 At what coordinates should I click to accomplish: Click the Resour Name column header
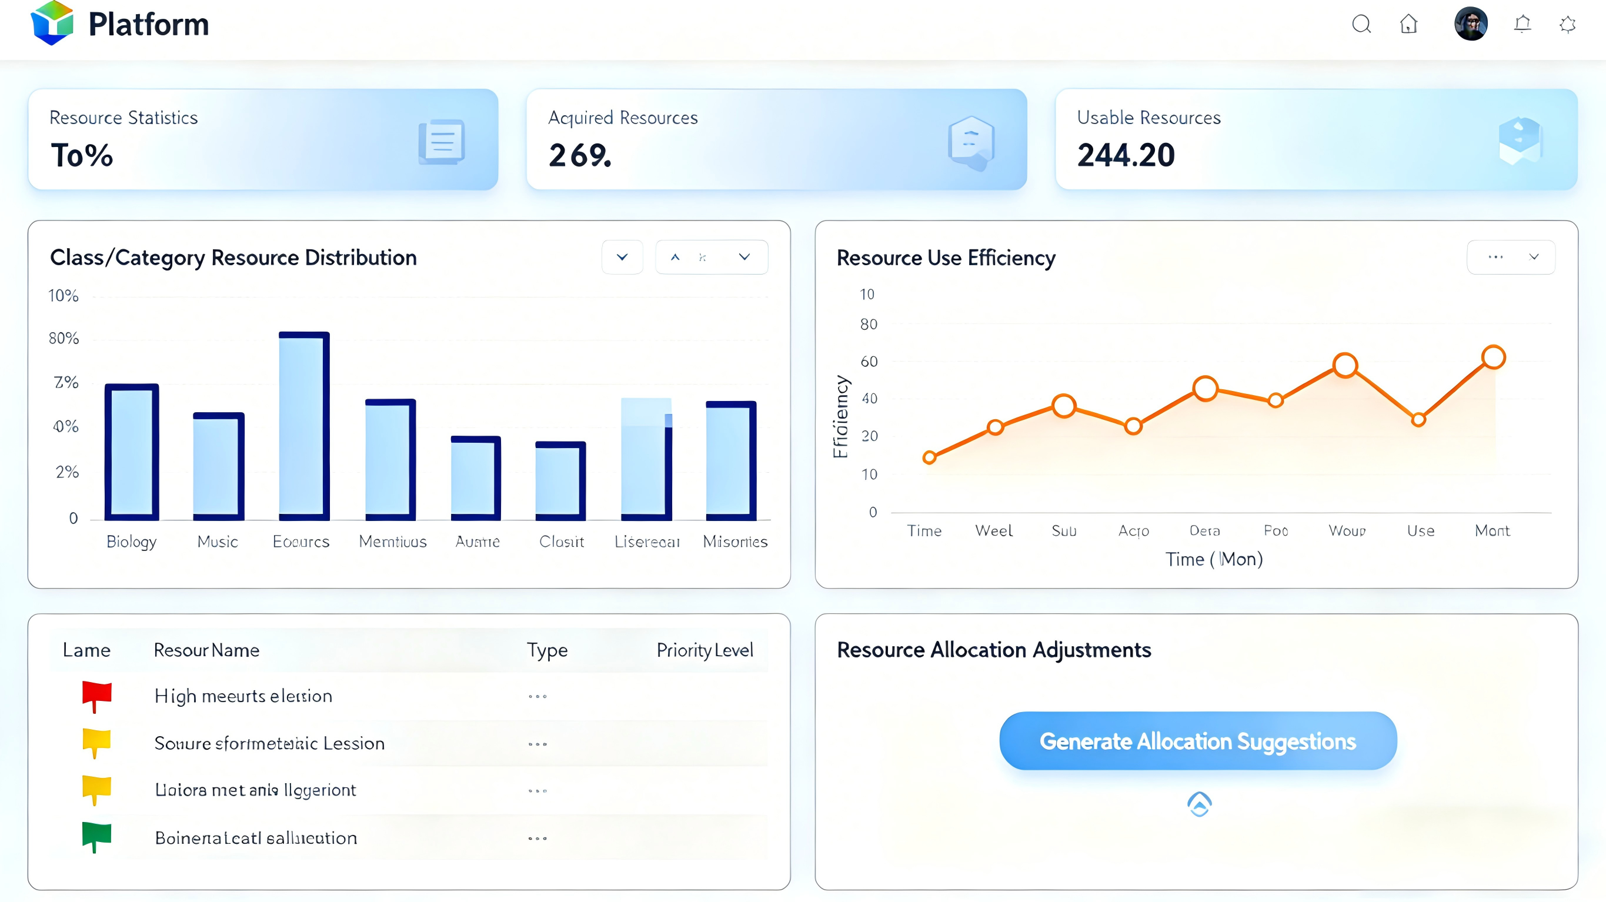tap(206, 650)
